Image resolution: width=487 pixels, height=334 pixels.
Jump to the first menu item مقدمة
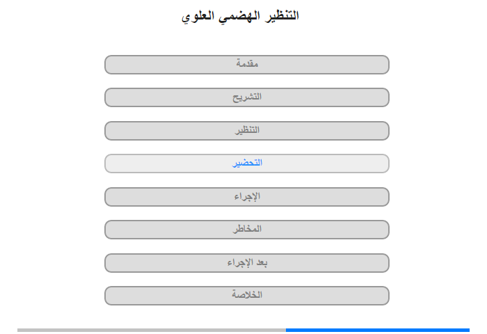pyautogui.click(x=247, y=65)
